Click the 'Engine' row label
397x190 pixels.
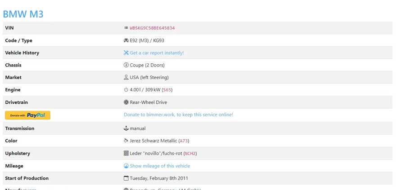pos(13,90)
